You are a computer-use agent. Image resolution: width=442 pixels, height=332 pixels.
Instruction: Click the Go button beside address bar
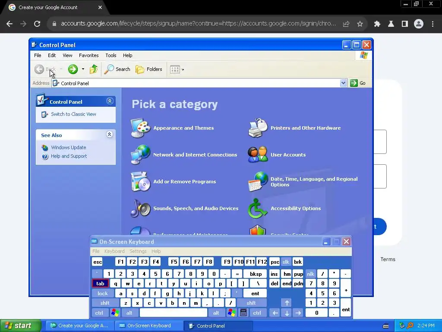(358, 83)
